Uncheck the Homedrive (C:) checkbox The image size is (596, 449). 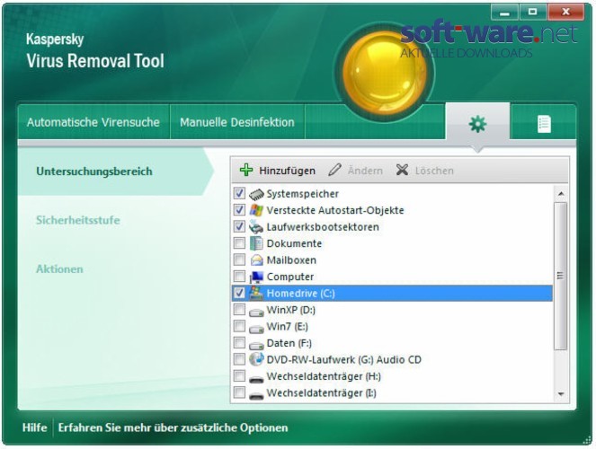(x=239, y=293)
